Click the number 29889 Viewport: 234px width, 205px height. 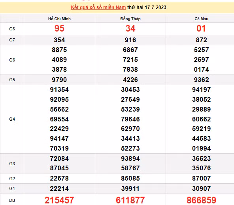[x=202, y=109]
